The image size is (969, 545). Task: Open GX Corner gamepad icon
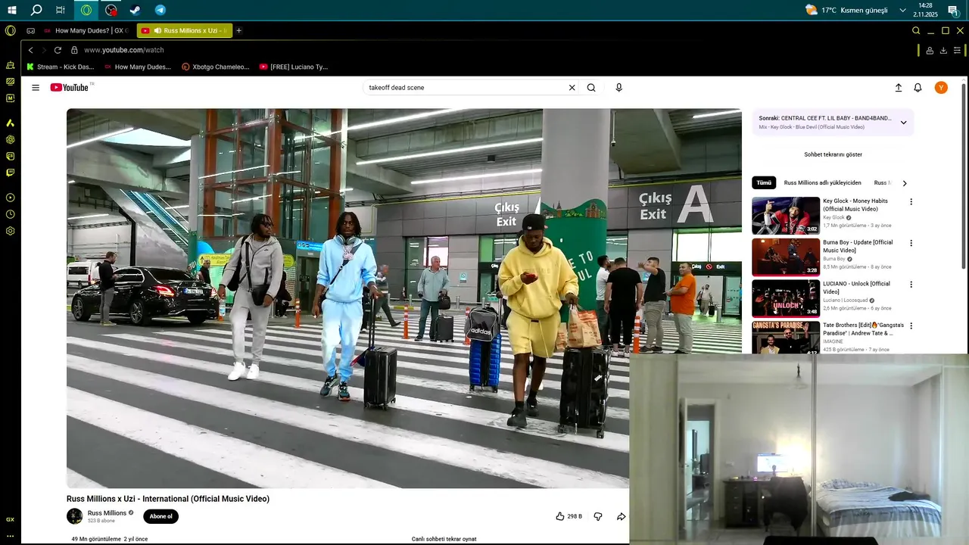pyautogui.click(x=30, y=31)
